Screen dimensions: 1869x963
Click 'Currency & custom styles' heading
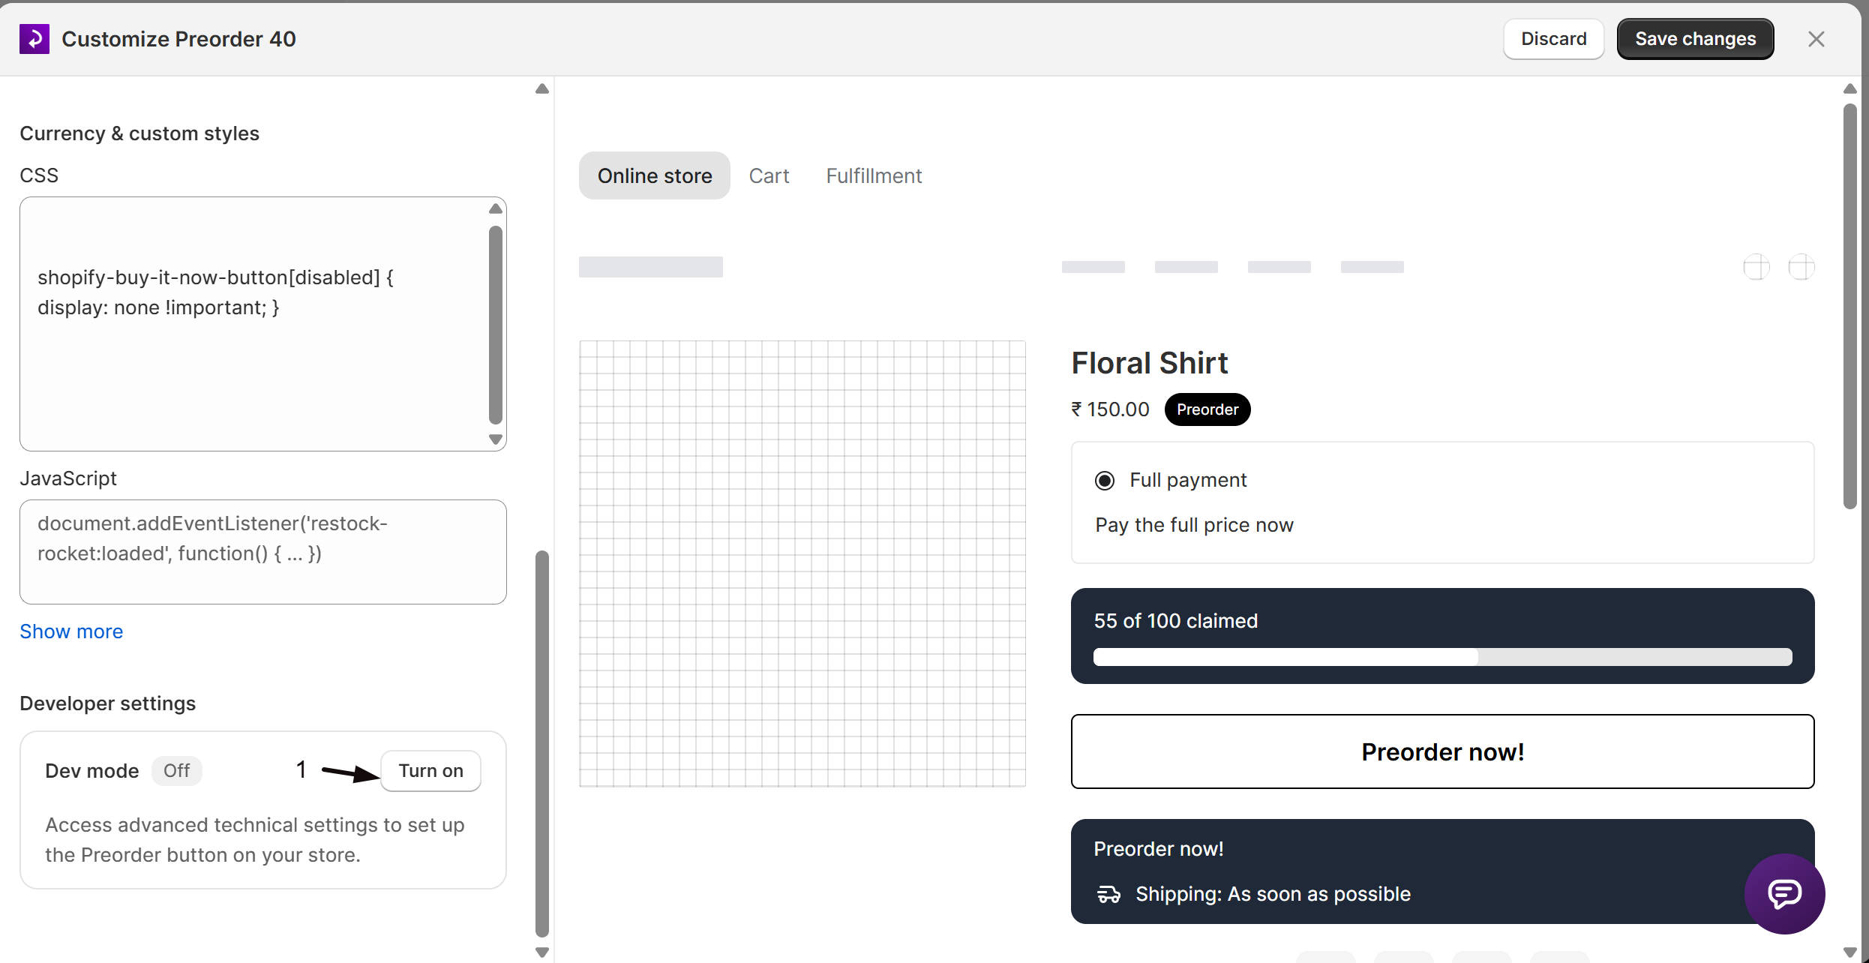139,133
